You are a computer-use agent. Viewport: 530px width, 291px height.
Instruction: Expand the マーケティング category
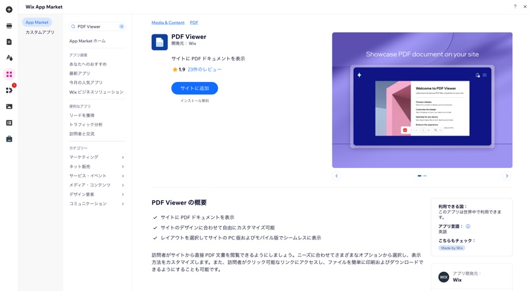[97, 157]
